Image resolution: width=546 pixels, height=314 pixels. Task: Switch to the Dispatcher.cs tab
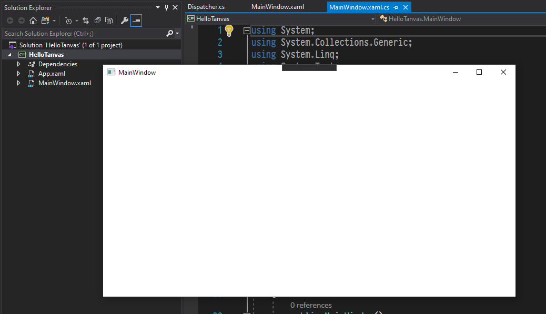(207, 7)
